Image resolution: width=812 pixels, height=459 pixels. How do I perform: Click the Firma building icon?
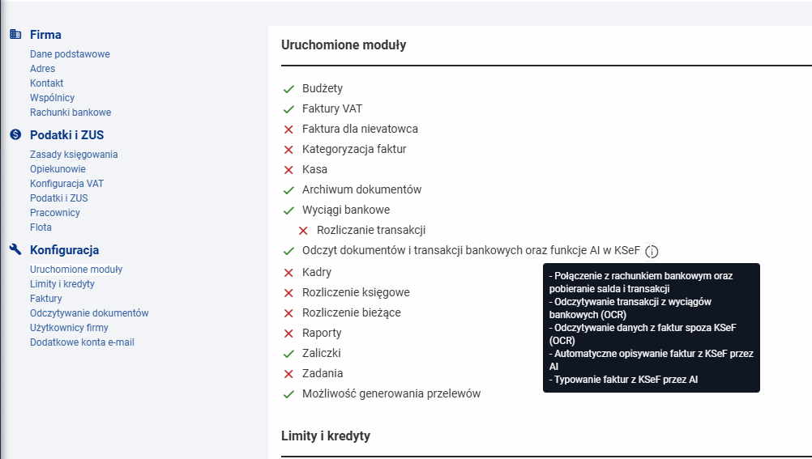[x=15, y=34]
